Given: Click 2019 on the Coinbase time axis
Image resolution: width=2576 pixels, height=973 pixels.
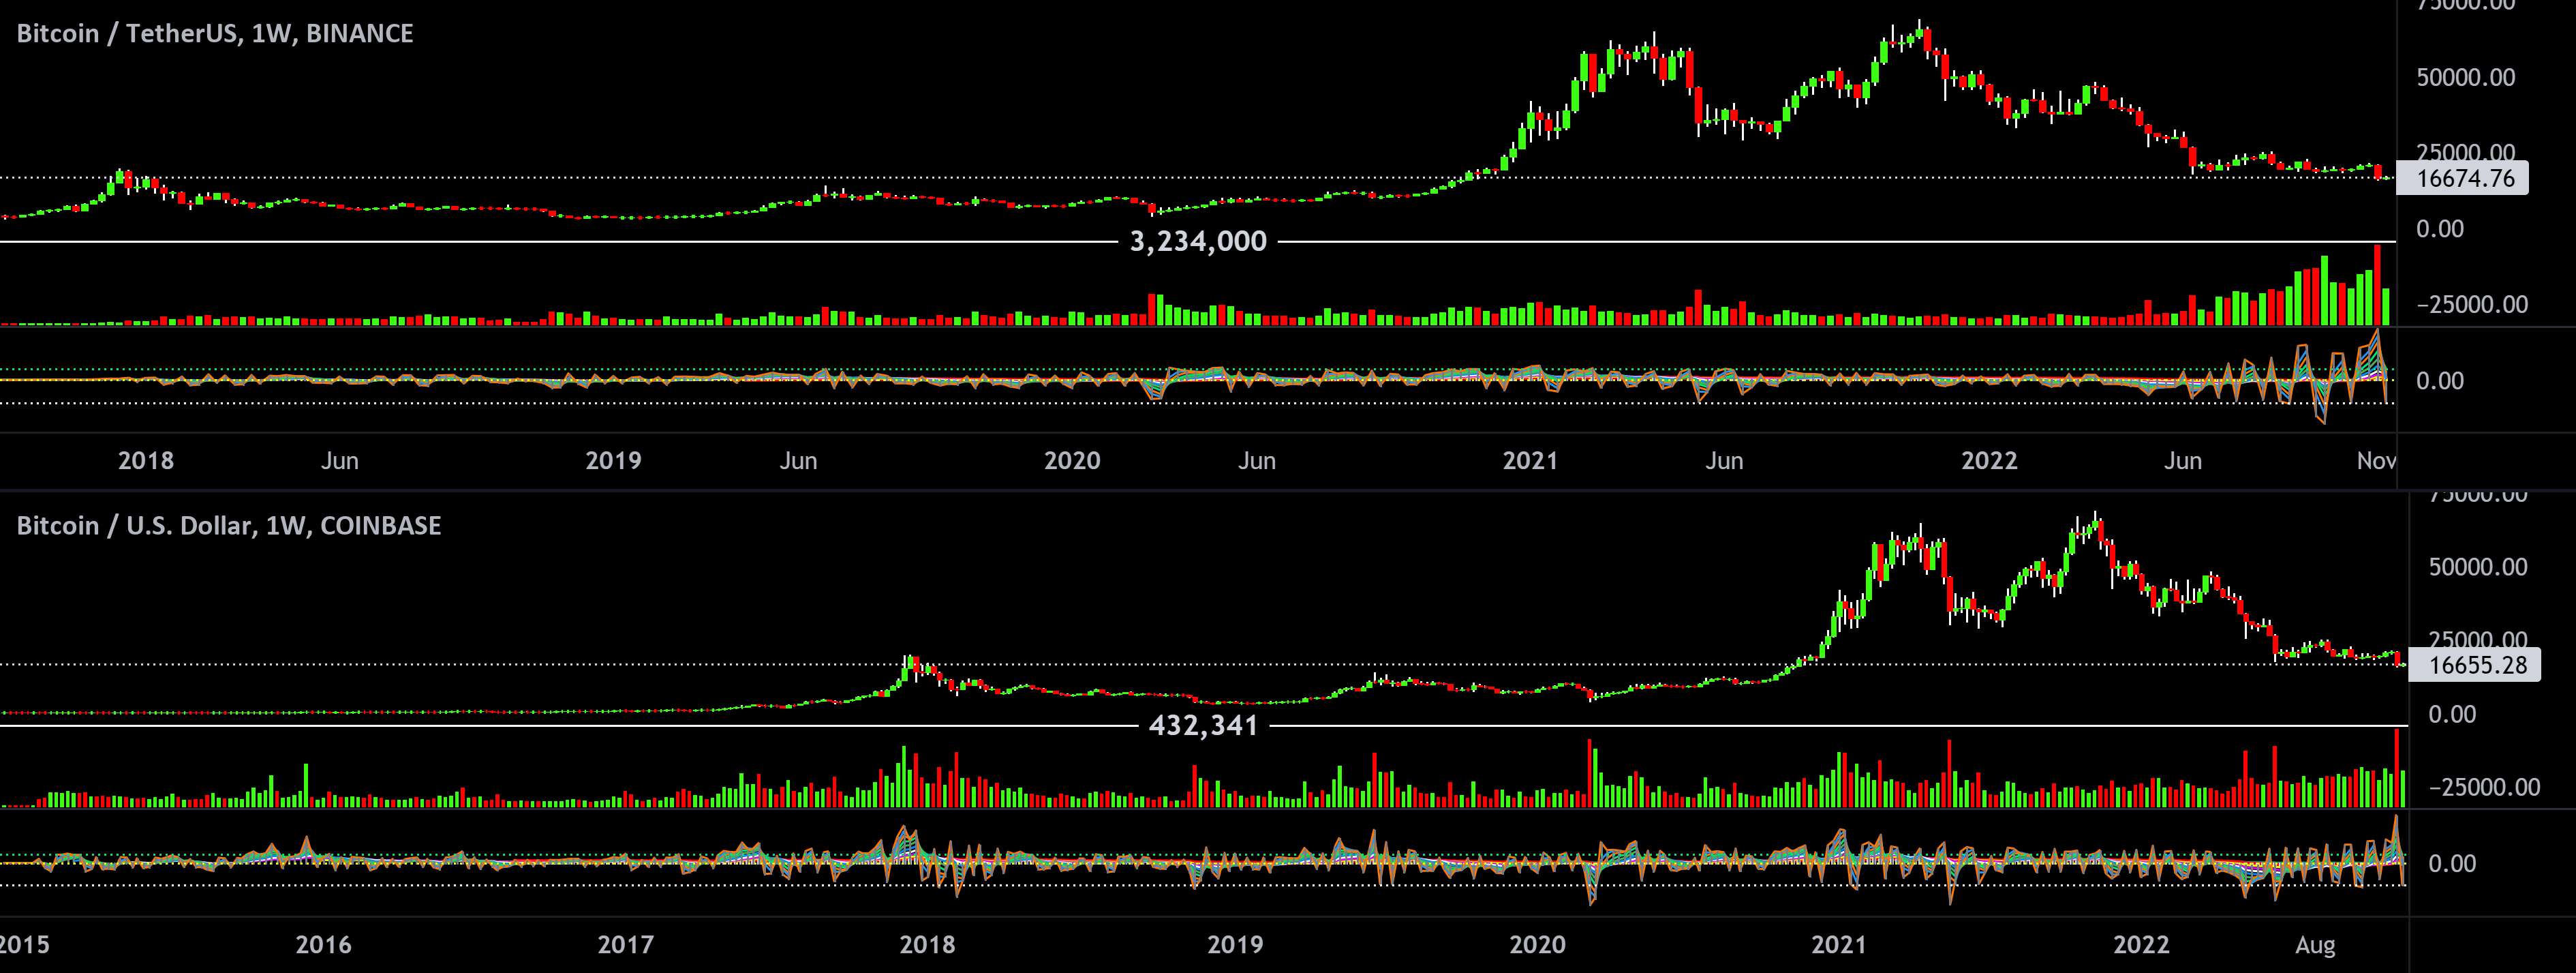Looking at the screenshot, I should point(1235,945).
